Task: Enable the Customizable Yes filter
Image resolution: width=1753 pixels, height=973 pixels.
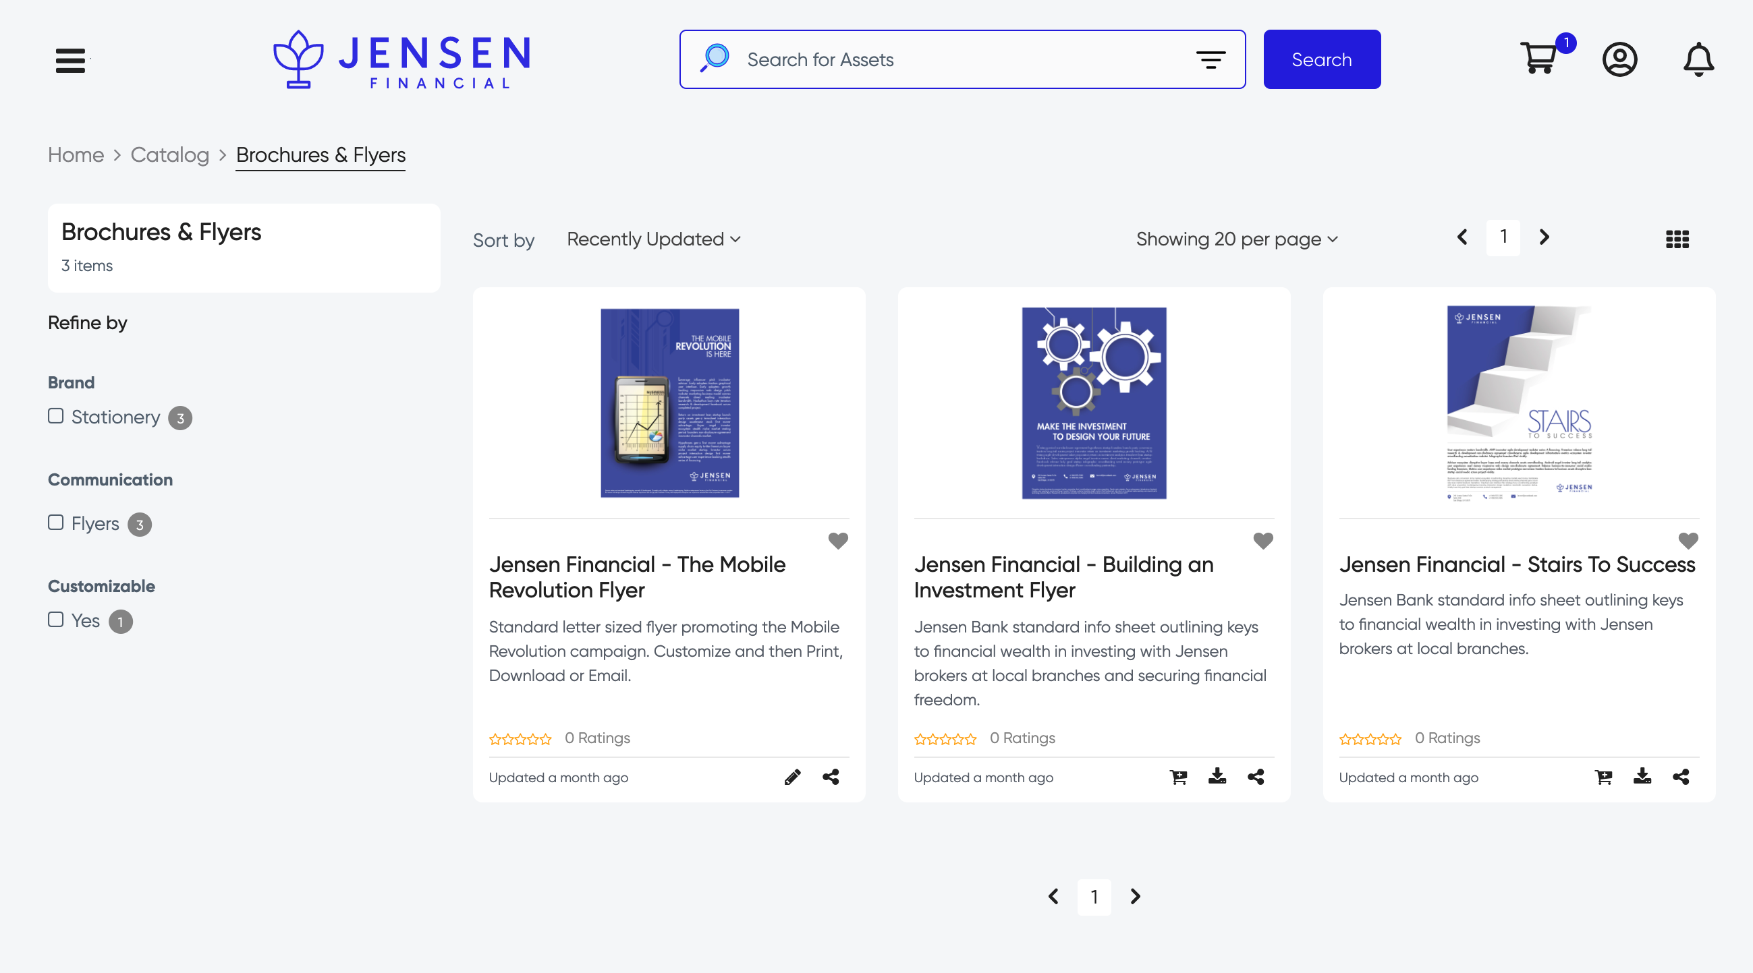Action: 56,620
